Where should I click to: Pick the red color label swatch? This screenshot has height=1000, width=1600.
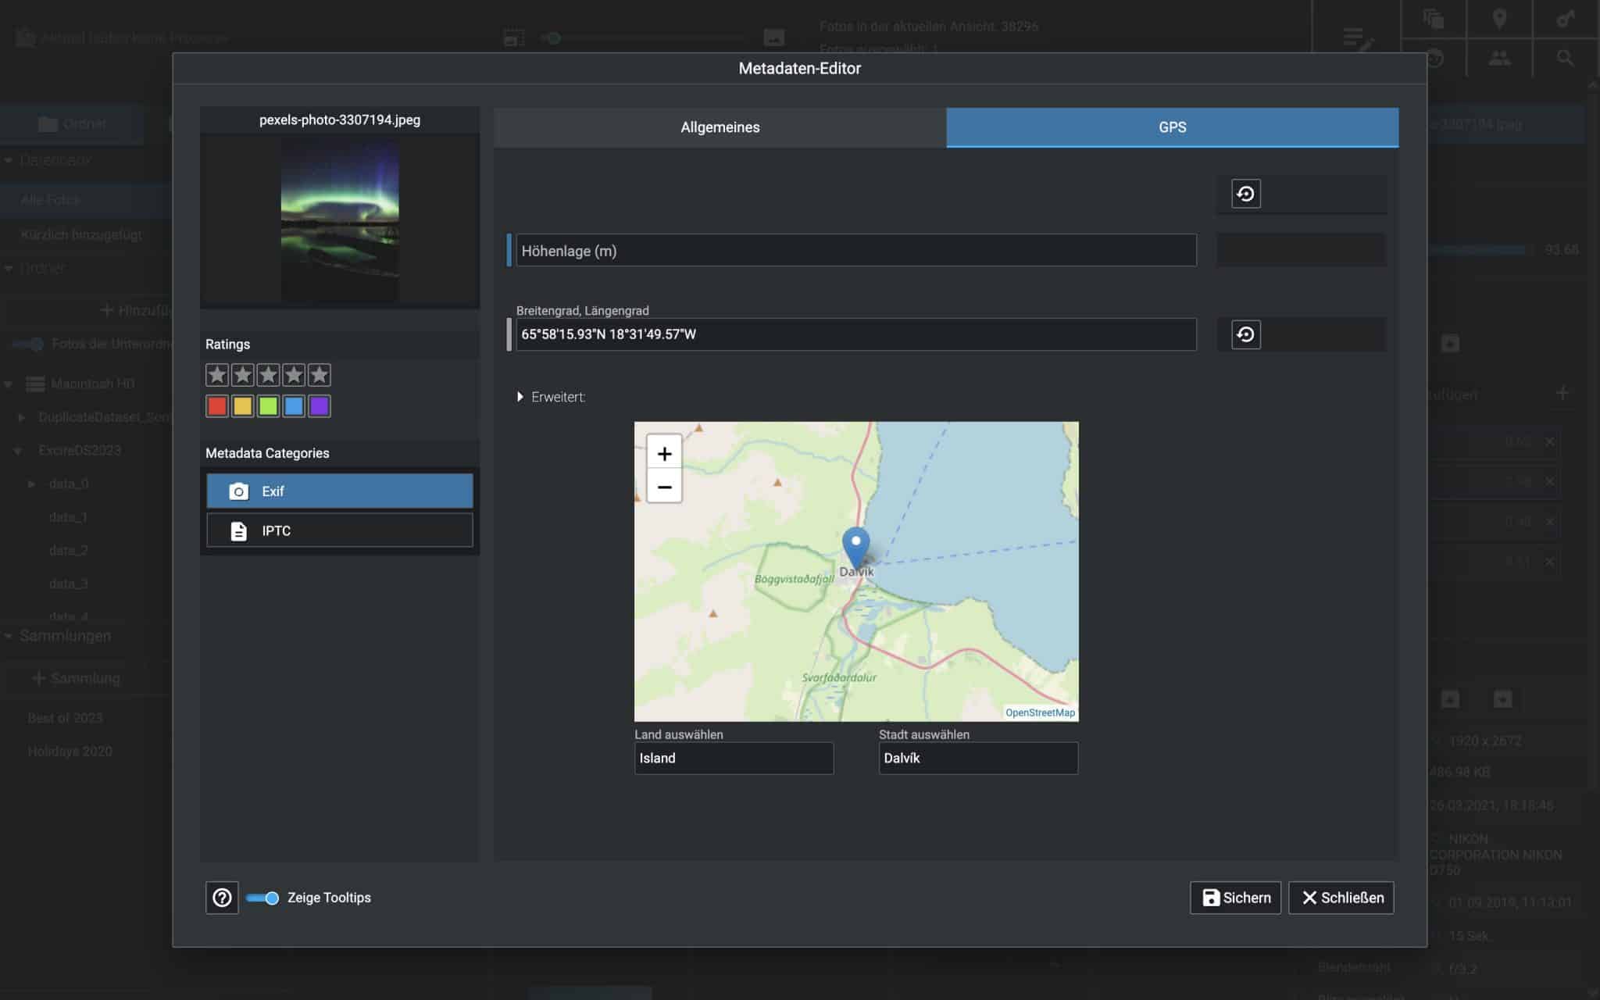217,406
